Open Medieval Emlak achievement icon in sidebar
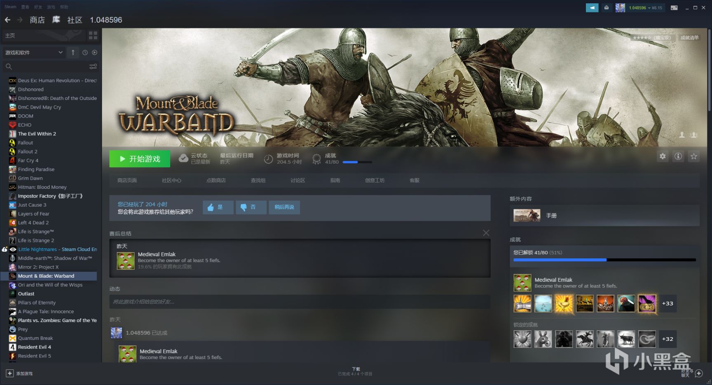The image size is (712, 385). (x=522, y=283)
